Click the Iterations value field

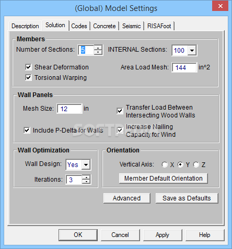pos(74,180)
